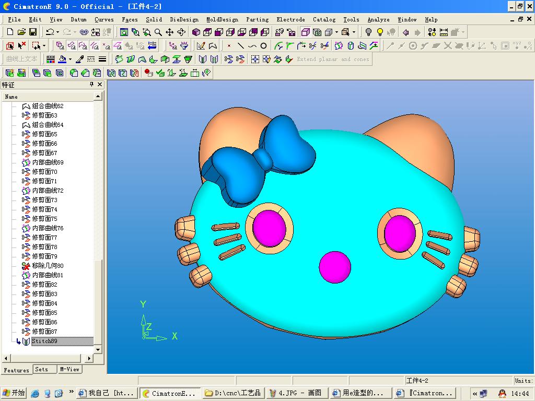Click the red sphere Remove geometry icon

coord(148,73)
